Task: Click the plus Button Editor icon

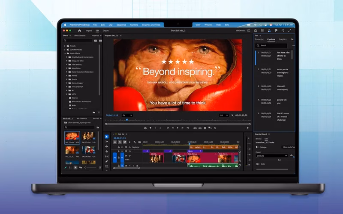Action: pyautogui.click(x=247, y=128)
